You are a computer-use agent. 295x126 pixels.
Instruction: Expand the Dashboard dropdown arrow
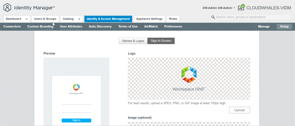coord(27,19)
